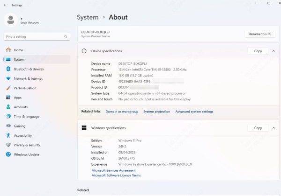
Task: Open System protection link
Action: pos(156,112)
